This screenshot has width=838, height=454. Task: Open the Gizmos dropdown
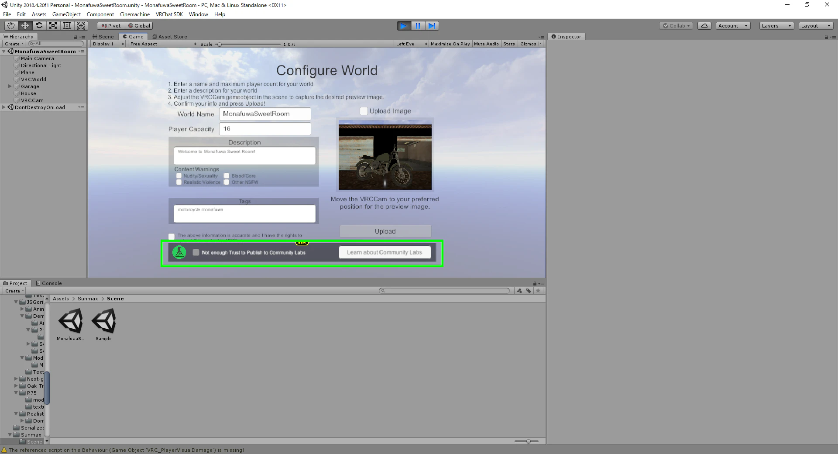click(531, 44)
